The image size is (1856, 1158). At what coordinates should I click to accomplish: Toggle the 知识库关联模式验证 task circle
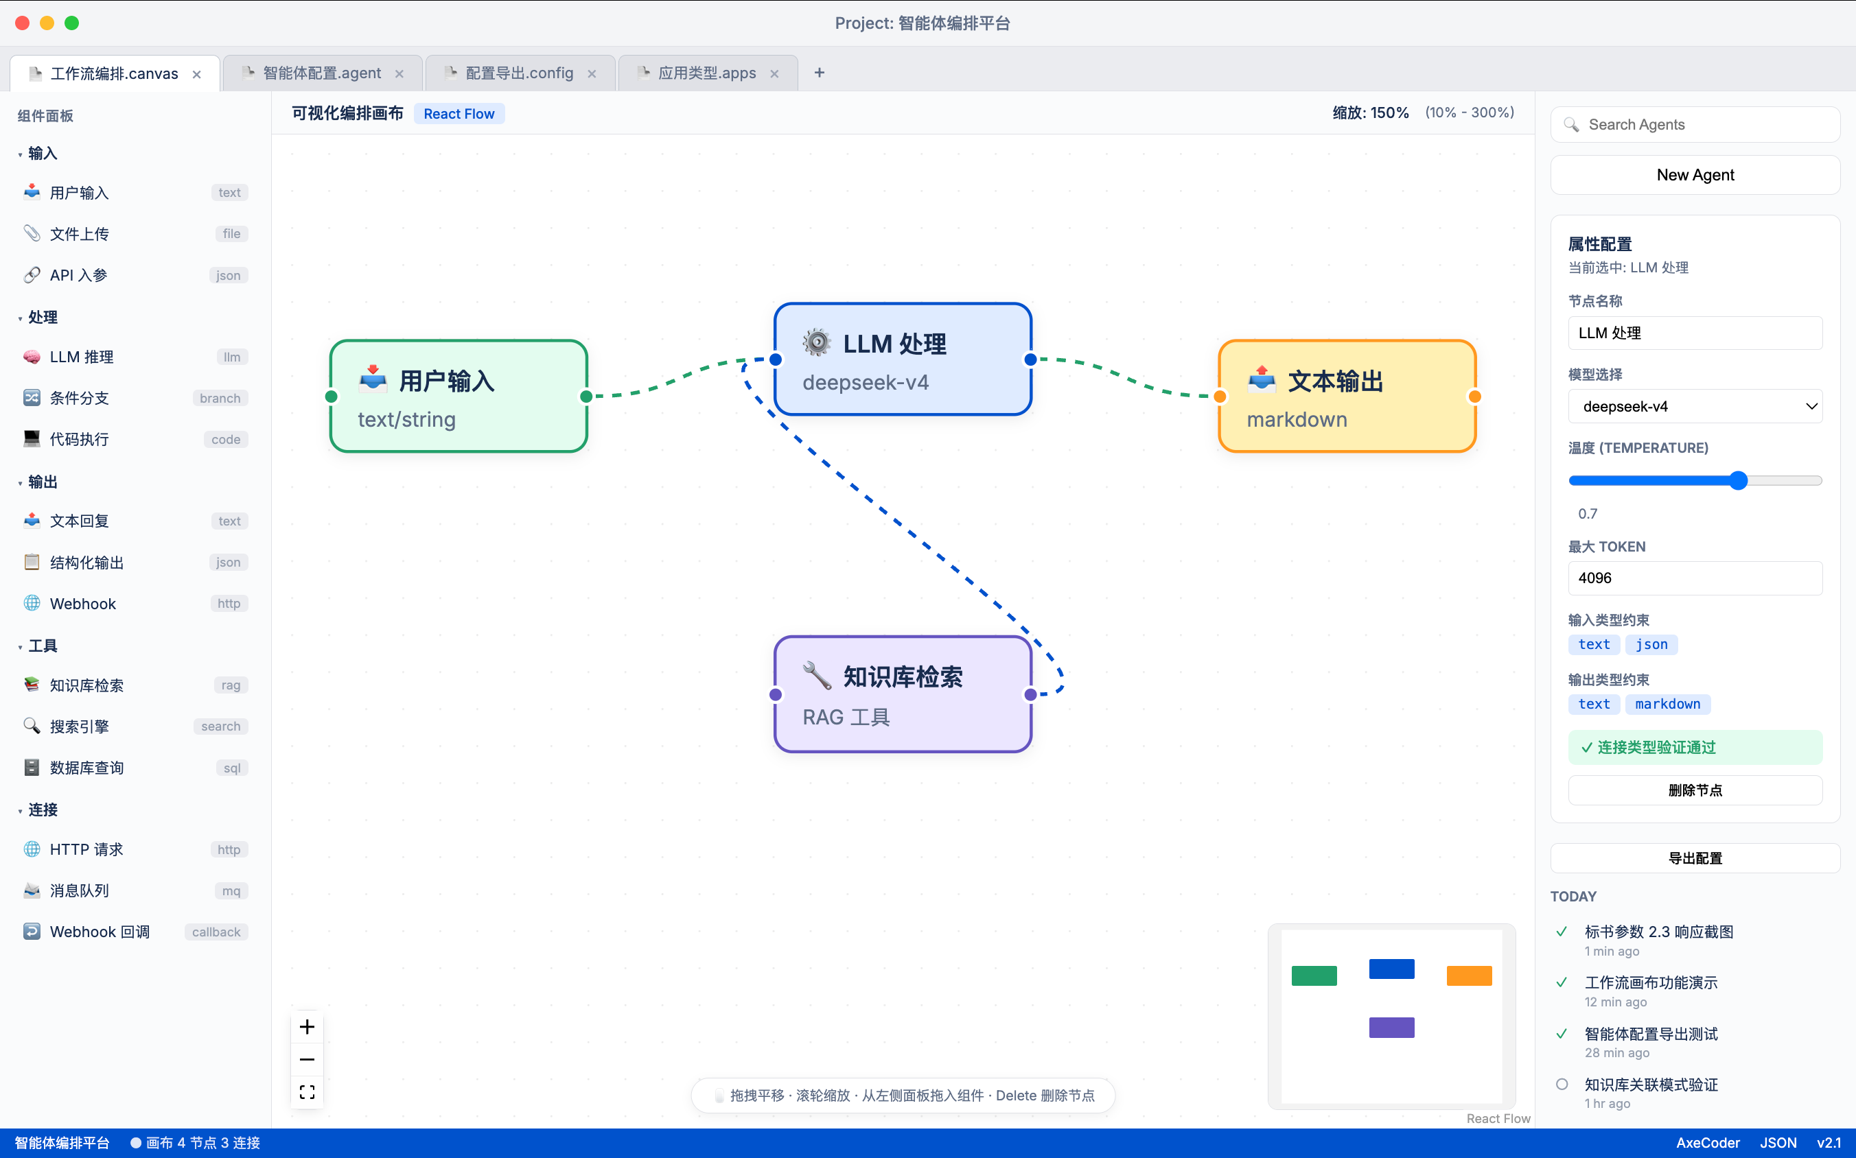tap(1562, 1085)
